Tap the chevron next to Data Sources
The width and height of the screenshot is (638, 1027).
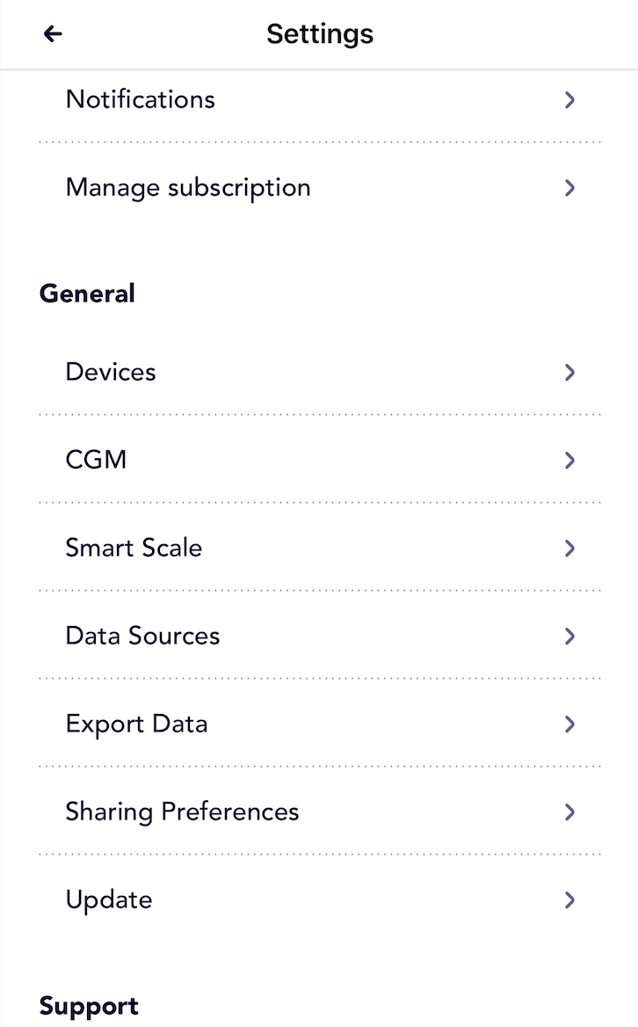click(569, 636)
